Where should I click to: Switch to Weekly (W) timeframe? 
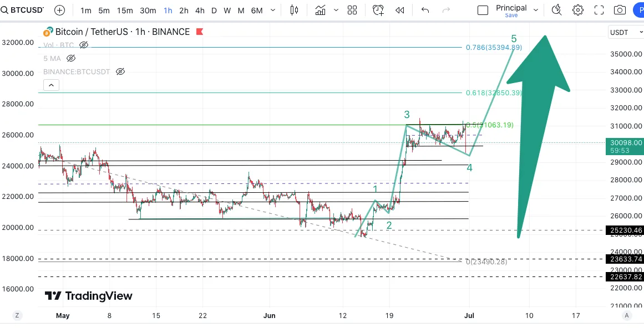point(227,11)
